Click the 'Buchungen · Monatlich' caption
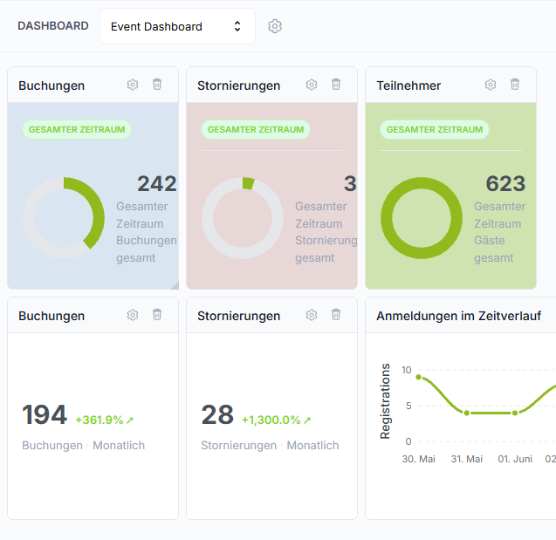Viewport: 556px width, 540px height. (x=83, y=446)
